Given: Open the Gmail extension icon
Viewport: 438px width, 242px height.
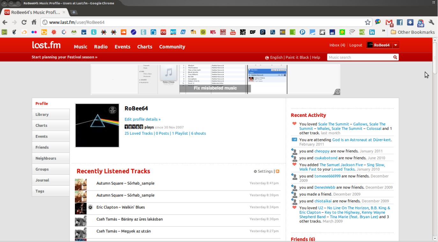Looking at the screenshot, I should point(389,22).
